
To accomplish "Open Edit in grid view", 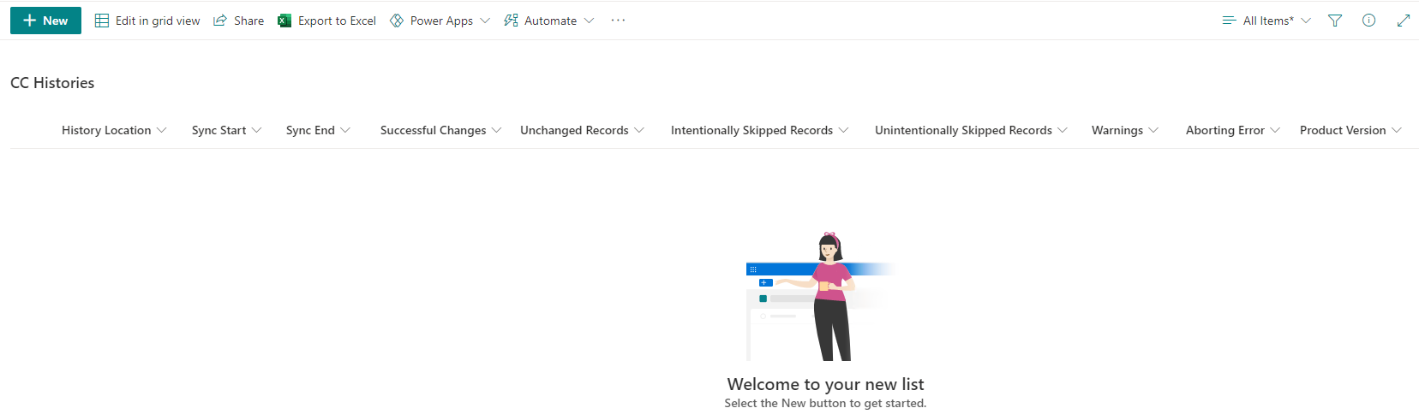I will coord(147,21).
